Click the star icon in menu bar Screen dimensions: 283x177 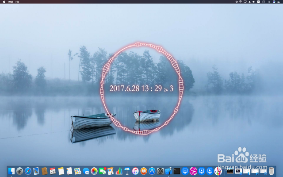click(237, 2)
